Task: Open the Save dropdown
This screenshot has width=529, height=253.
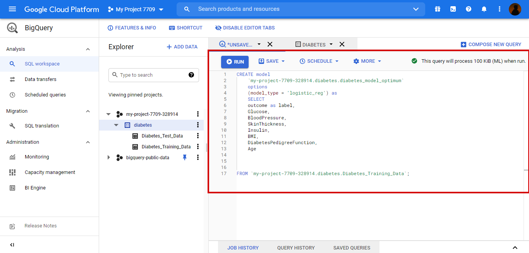Action: coord(271,61)
